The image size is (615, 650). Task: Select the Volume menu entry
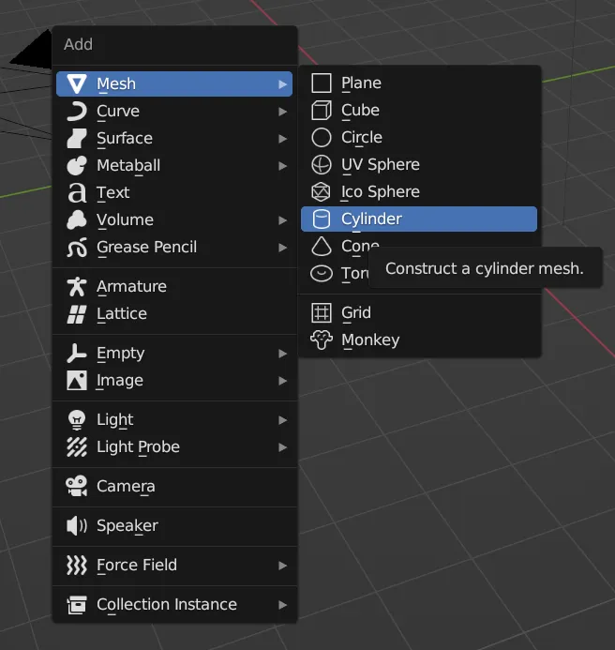pyautogui.click(x=174, y=219)
